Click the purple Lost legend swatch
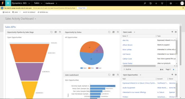Image resolution: width=185 pixels, height=99 pixels. pos(97,68)
